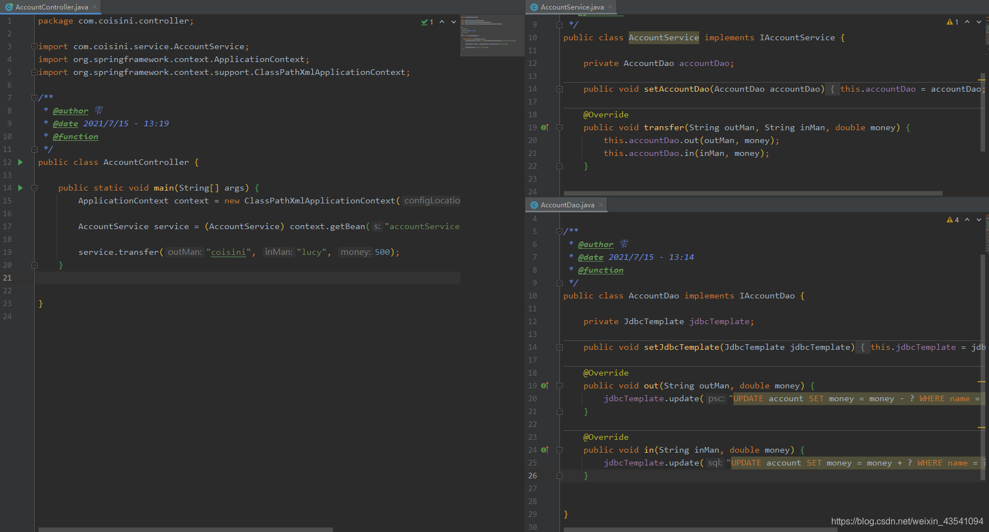
Task: Click the IAccountService interface name
Action: tap(797, 37)
